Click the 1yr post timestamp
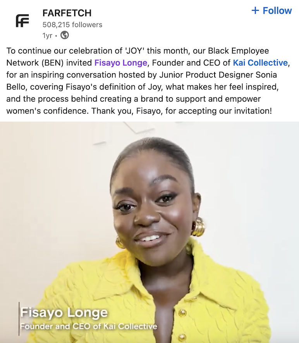Screen dimensions: 299x343 point(48,36)
